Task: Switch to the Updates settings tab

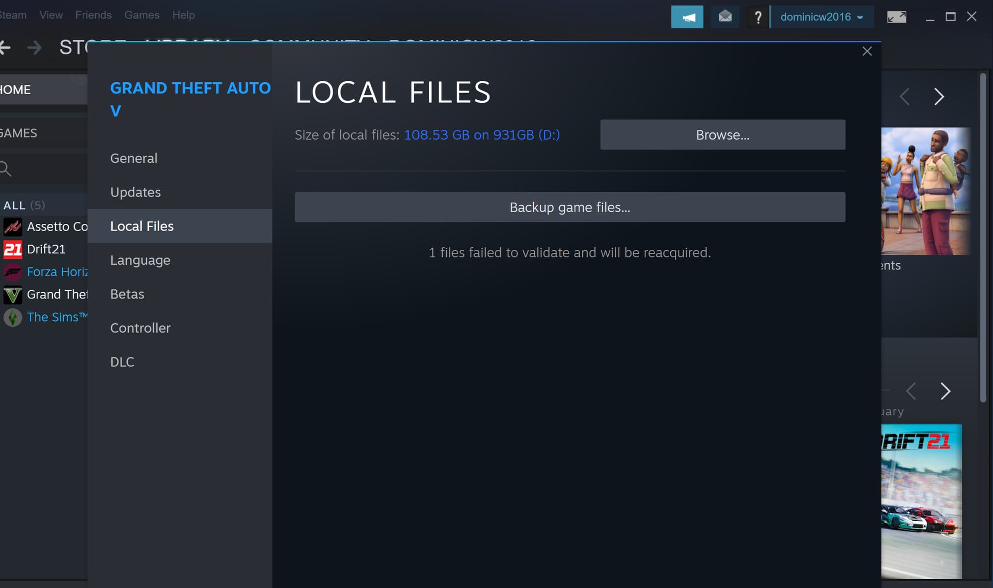Action: pos(179,192)
